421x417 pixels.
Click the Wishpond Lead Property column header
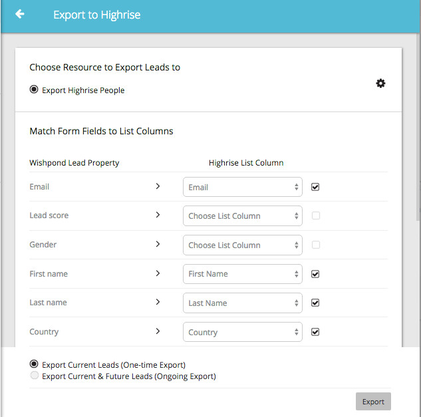tap(74, 163)
